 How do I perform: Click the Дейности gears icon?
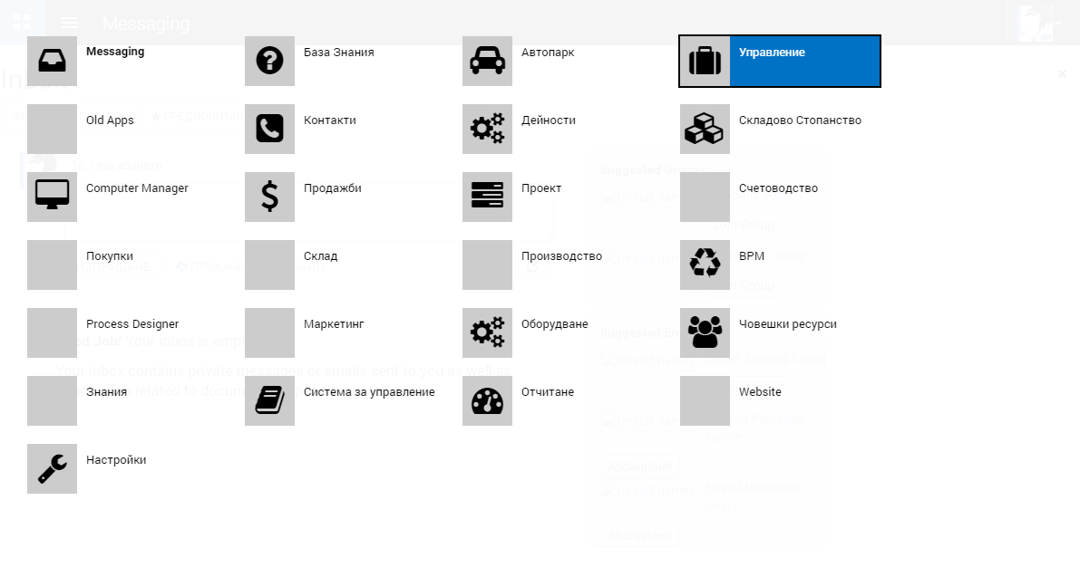(487, 130)
